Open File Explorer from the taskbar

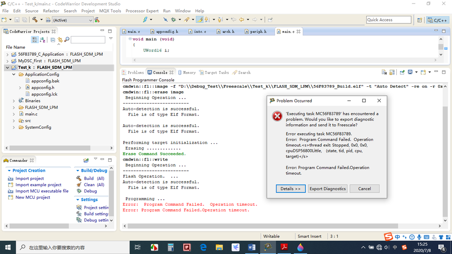pyautogui.click(x=219, y=247)
